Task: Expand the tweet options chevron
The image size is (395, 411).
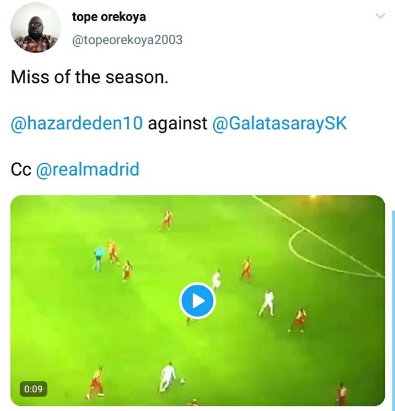Action: click(380, 16)
